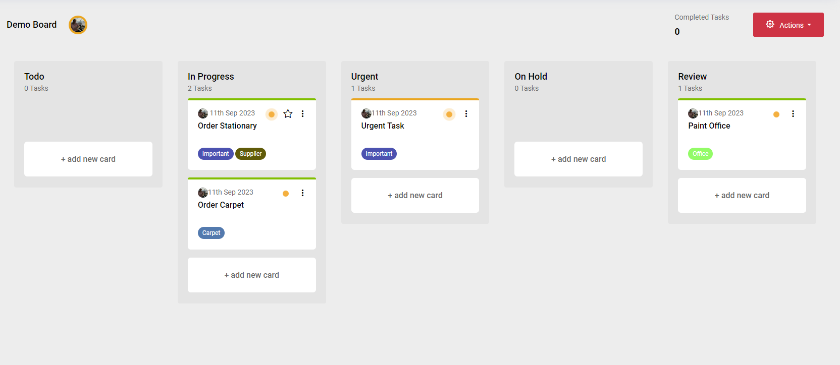Select the Carpet tag label
The width and height of the screenshot is (840, 365).
tap(211, 233)
